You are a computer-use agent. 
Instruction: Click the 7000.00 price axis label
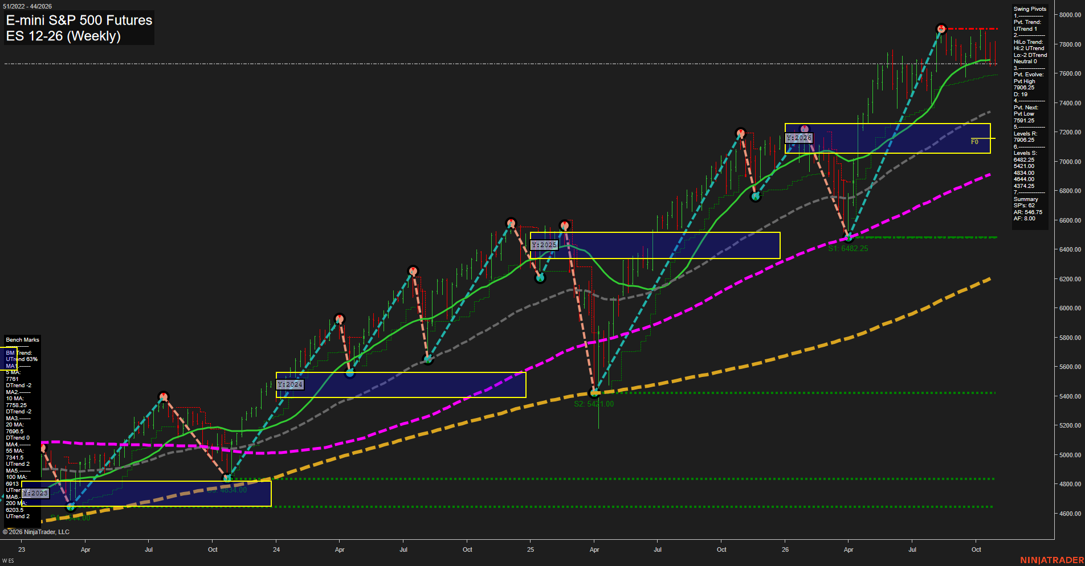(x=1070, y=162)
